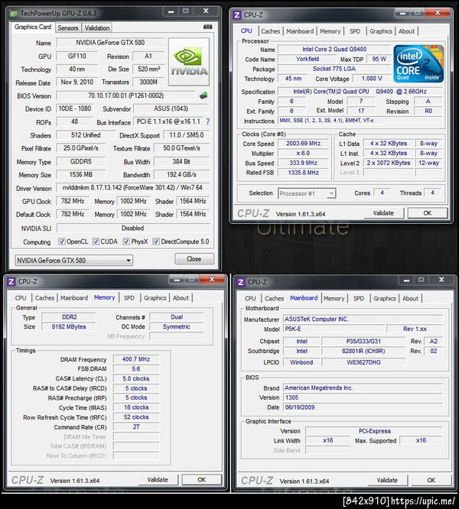Toggle the CUDA checkbox

tap(96, 242)
